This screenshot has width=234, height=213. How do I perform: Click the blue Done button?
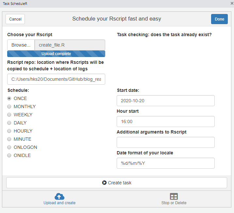click(219, 19)
